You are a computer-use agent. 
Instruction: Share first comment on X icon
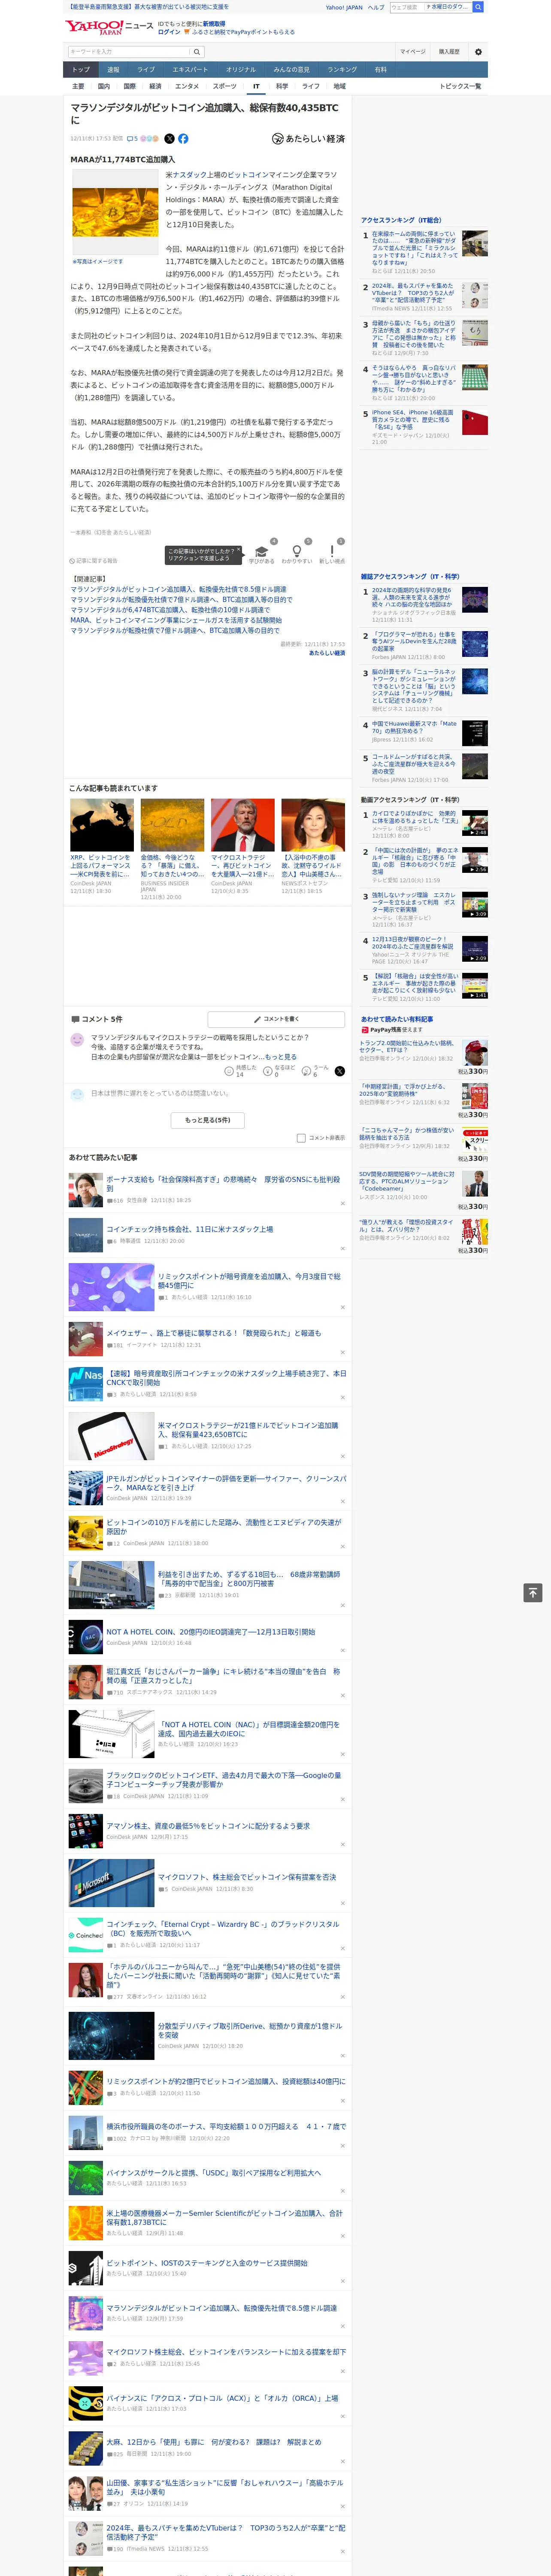coord(340,1071)
